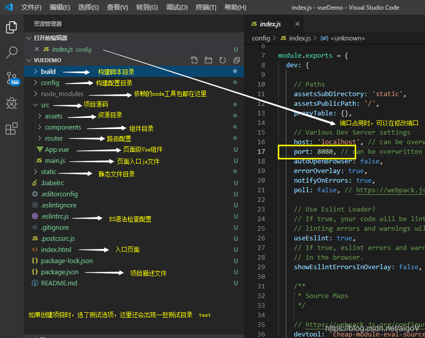Refresh the explorer with the refresh icon
The width and height of the screenshot is (425, 338).
tap(222, 60)
